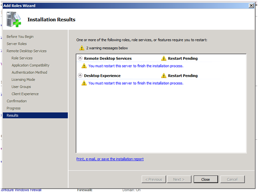Click restart message under Desktop Experience

click(x=136, y=83)
